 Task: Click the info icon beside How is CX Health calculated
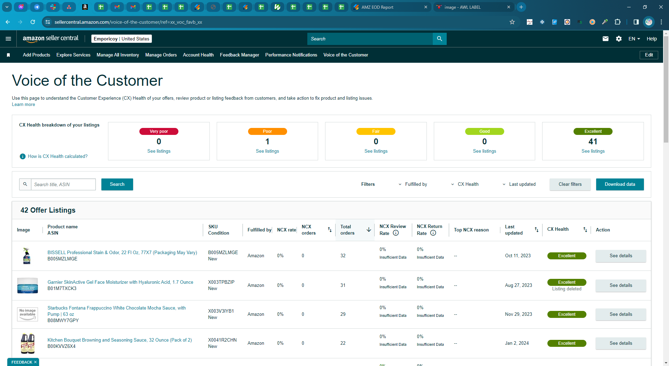point(23,157)
